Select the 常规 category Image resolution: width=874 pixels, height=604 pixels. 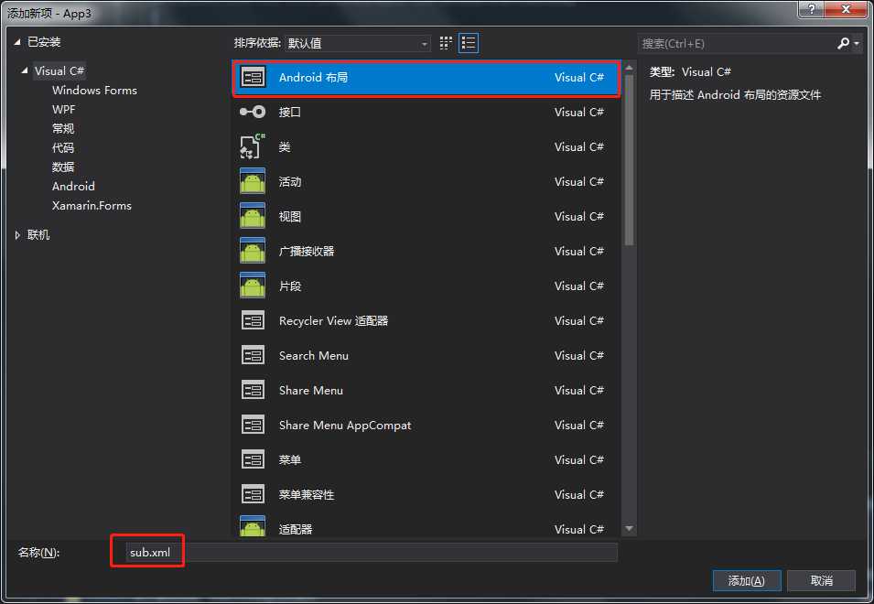[x=63, y=129]
